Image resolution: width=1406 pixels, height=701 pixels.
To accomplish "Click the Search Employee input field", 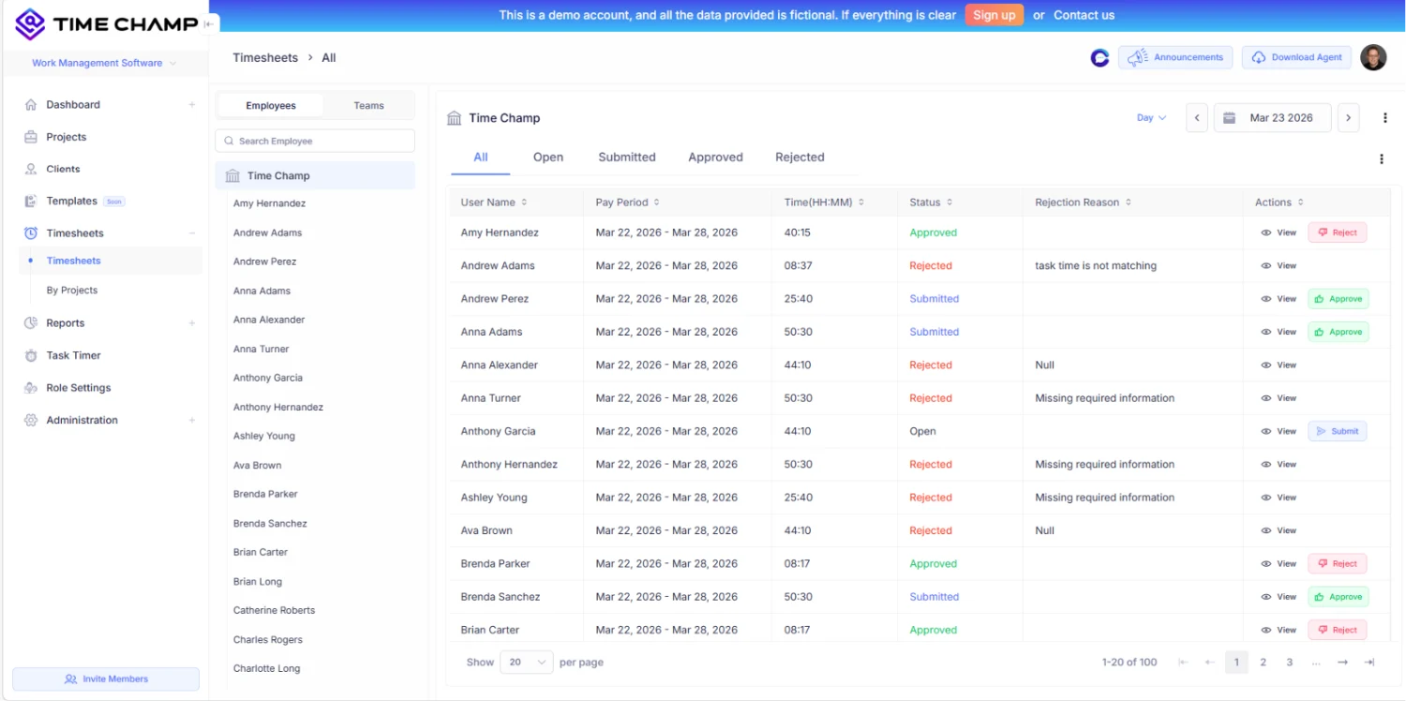I will (x=314, y=140).
